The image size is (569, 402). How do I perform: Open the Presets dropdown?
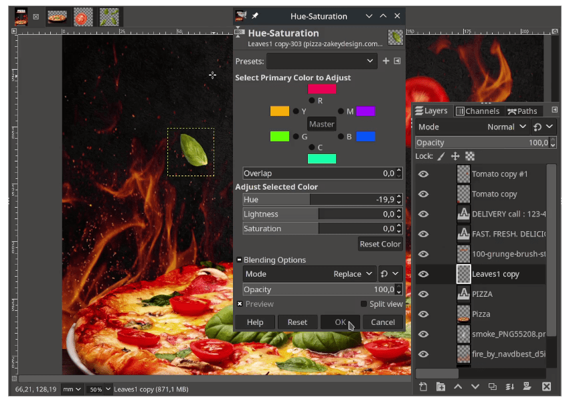[x=322, y=61]
